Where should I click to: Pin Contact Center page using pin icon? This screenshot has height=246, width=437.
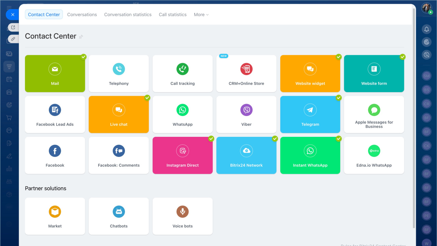tap(81, 37)
